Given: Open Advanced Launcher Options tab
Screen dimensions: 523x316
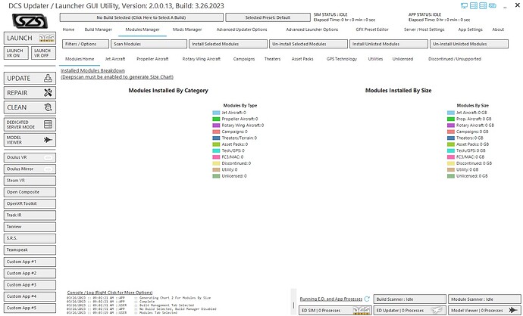Looking at the screenshot, I should click(312, 29).
